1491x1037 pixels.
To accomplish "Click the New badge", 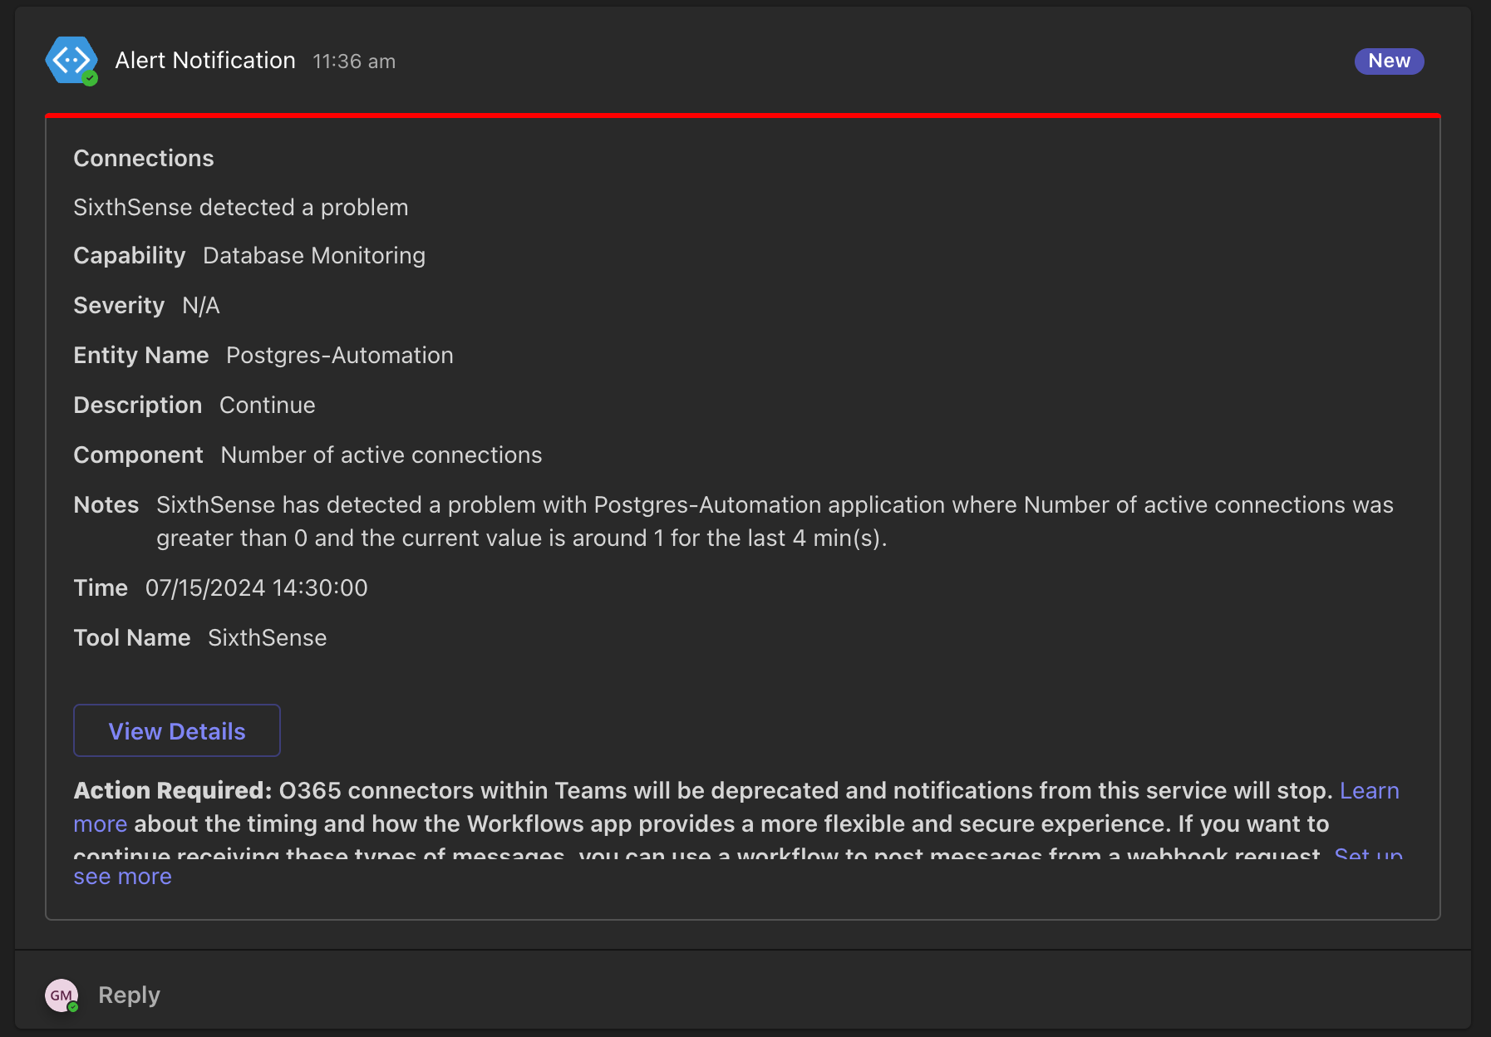I will (x=1389, y=61).
